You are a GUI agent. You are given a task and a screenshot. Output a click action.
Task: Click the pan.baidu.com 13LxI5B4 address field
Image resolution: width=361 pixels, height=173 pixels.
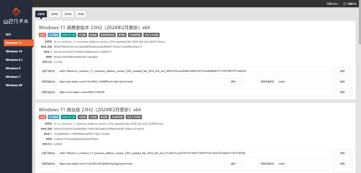tap(141, 82)
